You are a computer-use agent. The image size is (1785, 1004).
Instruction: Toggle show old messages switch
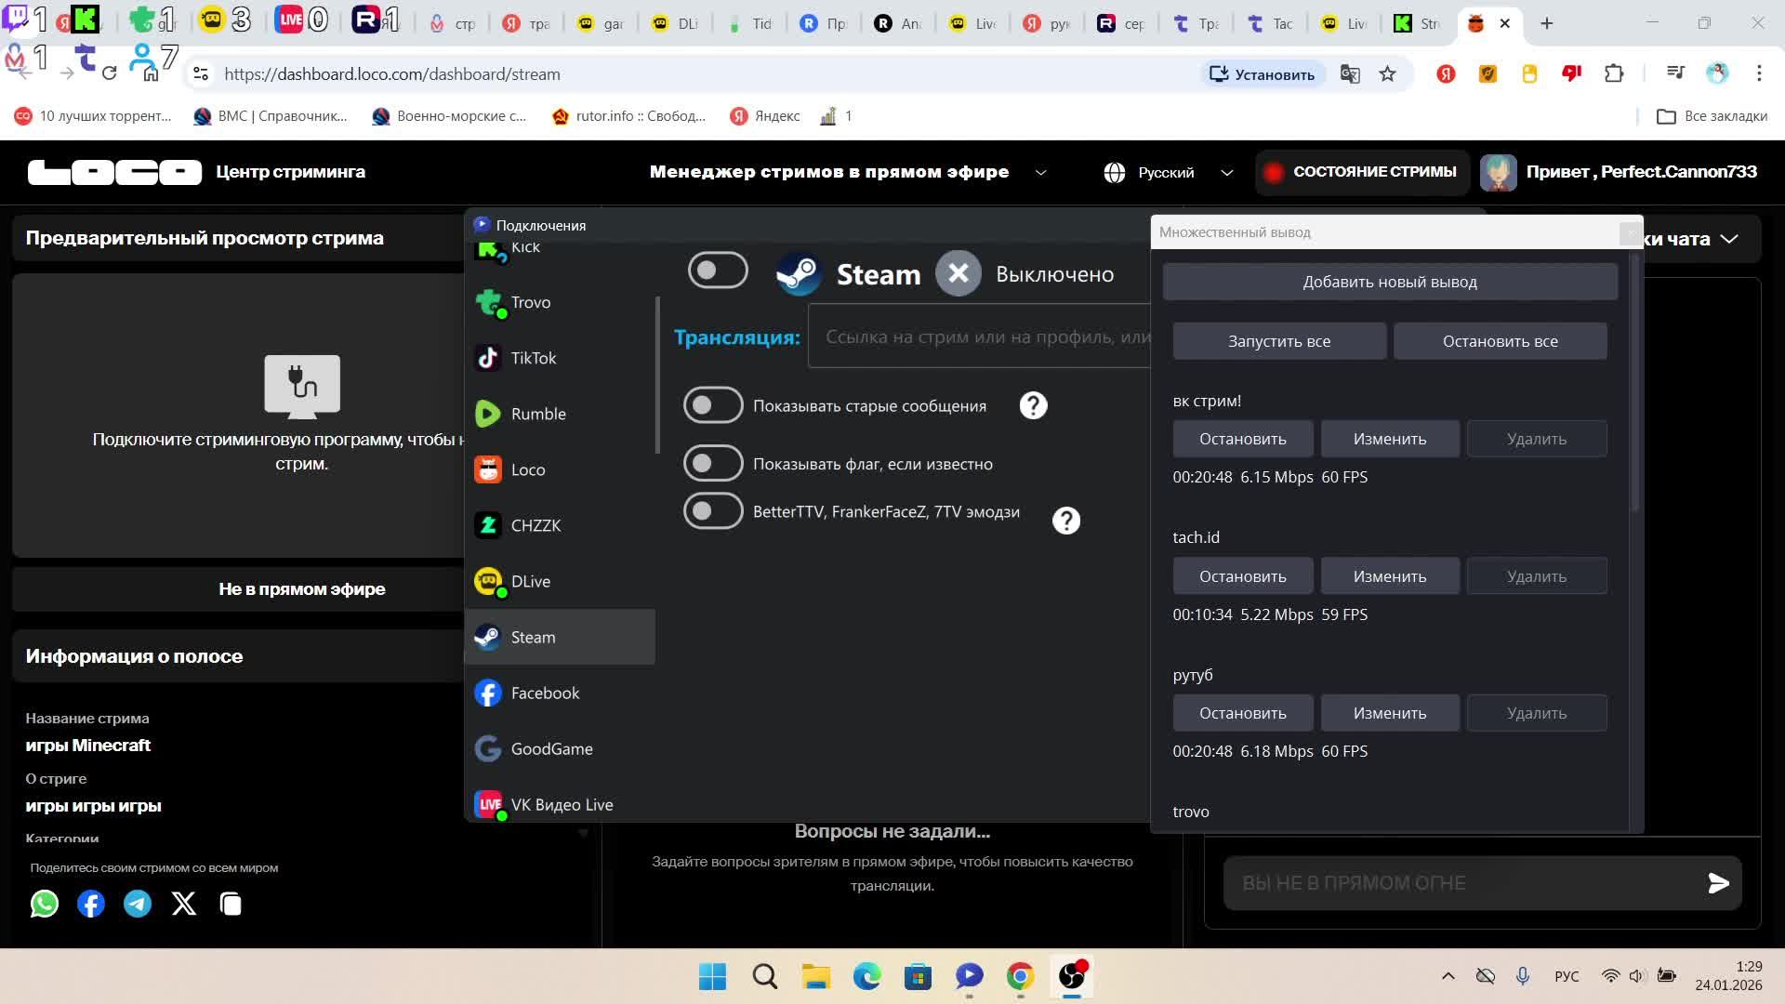[x=713, y=405]
